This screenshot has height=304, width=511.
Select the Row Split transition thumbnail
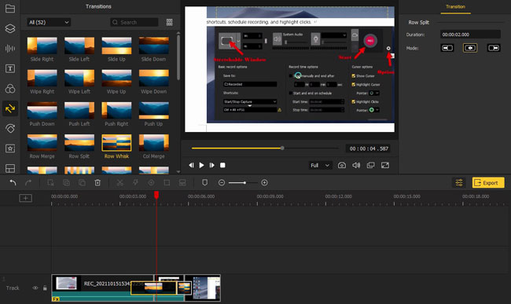pyautogui.click(x=79, y=143)
